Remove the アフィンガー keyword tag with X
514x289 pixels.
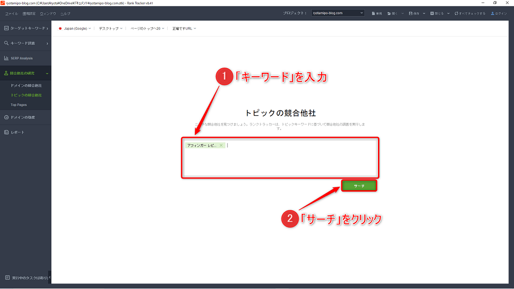(221, 146)
